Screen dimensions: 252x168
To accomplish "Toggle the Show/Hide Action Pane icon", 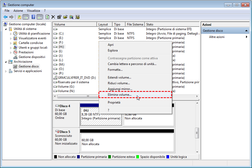I will tap(39, 17).
